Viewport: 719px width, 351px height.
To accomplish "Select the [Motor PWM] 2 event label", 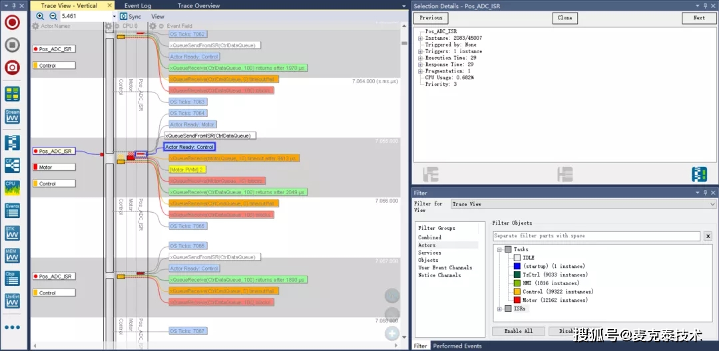I will point(188,170).
